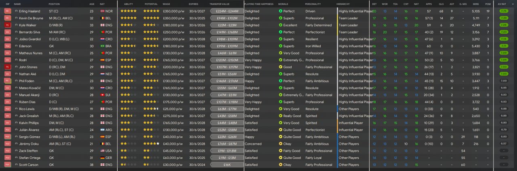Click Kyle Walker's Inj injury badge
The image size is (517, 171).
pos(7,25)
